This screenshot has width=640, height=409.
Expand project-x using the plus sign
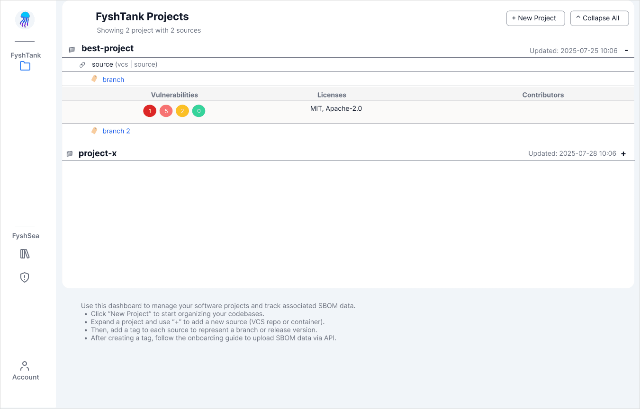tap(623, 154)
